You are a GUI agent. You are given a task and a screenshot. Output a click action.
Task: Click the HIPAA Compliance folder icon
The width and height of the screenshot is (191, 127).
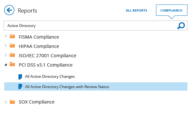pyautogui.click(x=12, y=46)
